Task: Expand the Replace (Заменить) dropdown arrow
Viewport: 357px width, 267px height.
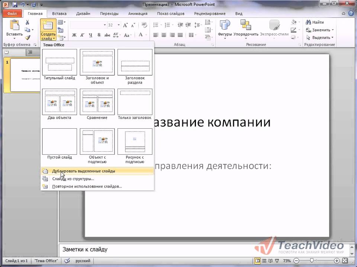Action: click(x=333, y=30)
